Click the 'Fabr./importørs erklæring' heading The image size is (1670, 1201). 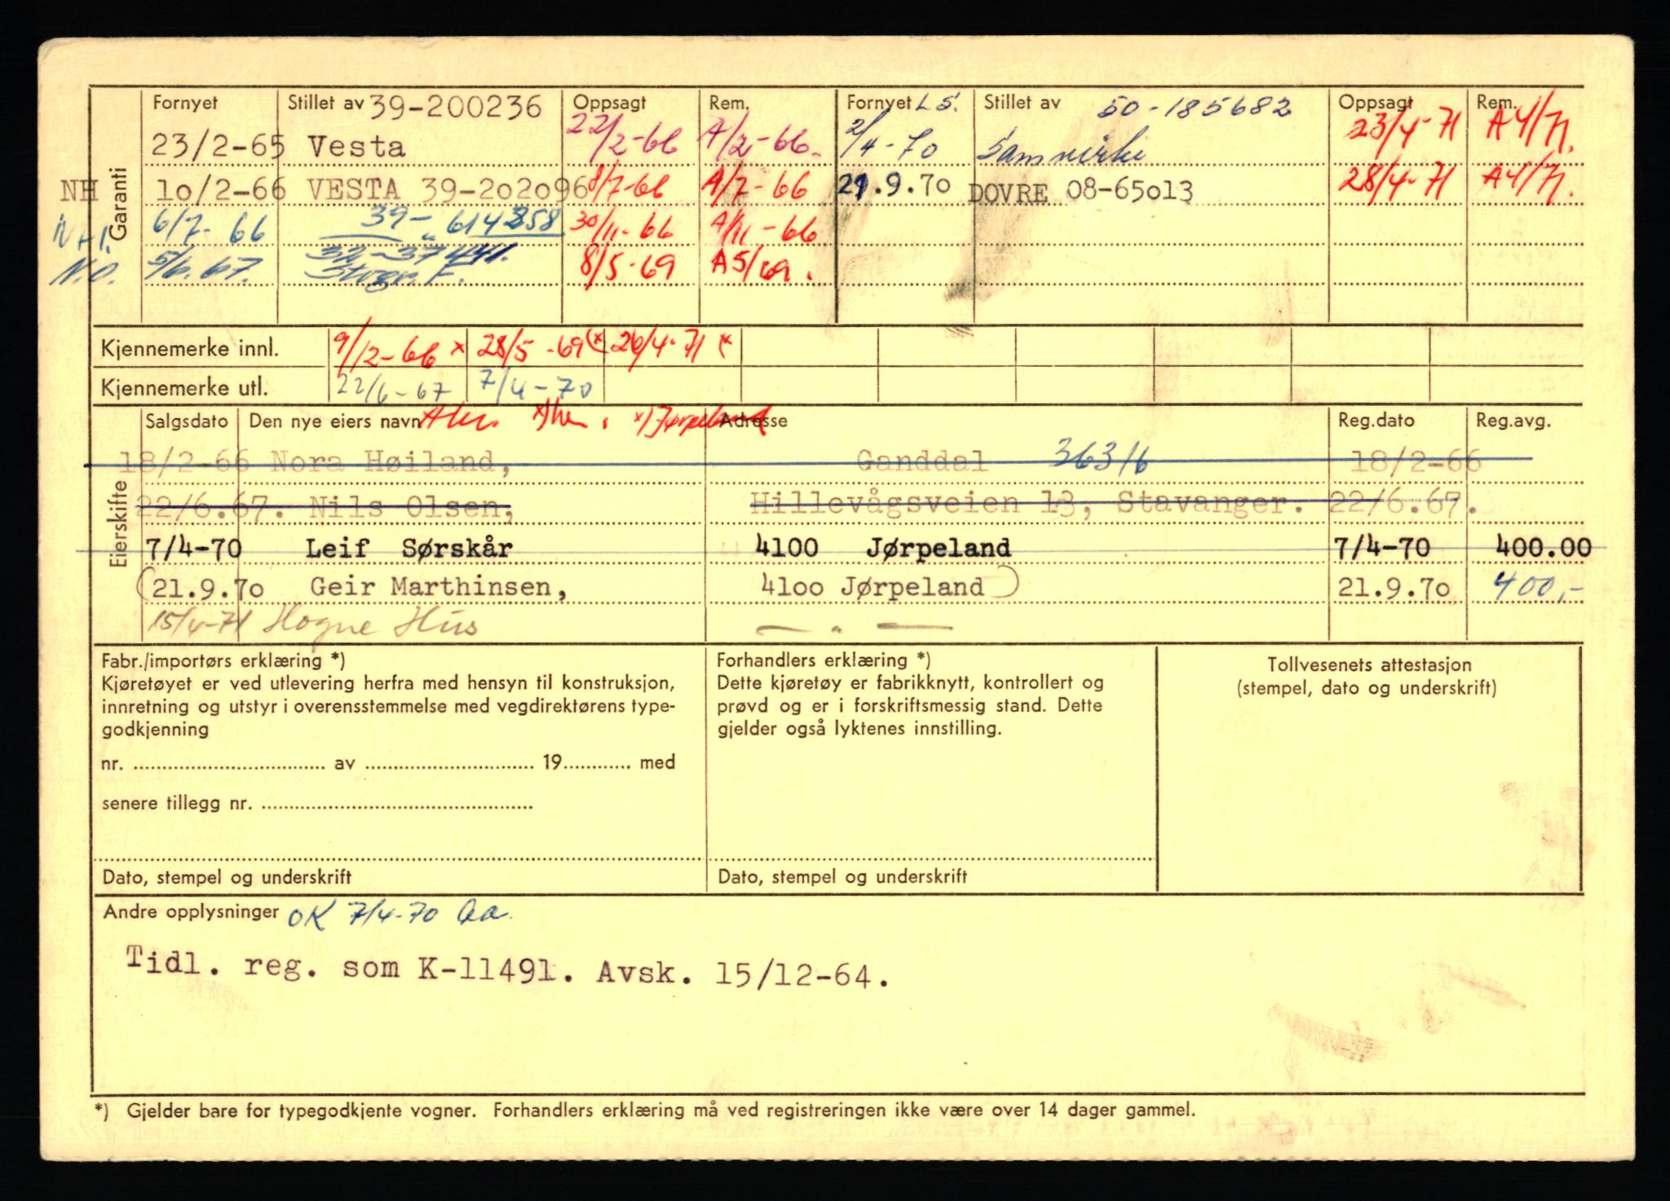coord(223,660)
